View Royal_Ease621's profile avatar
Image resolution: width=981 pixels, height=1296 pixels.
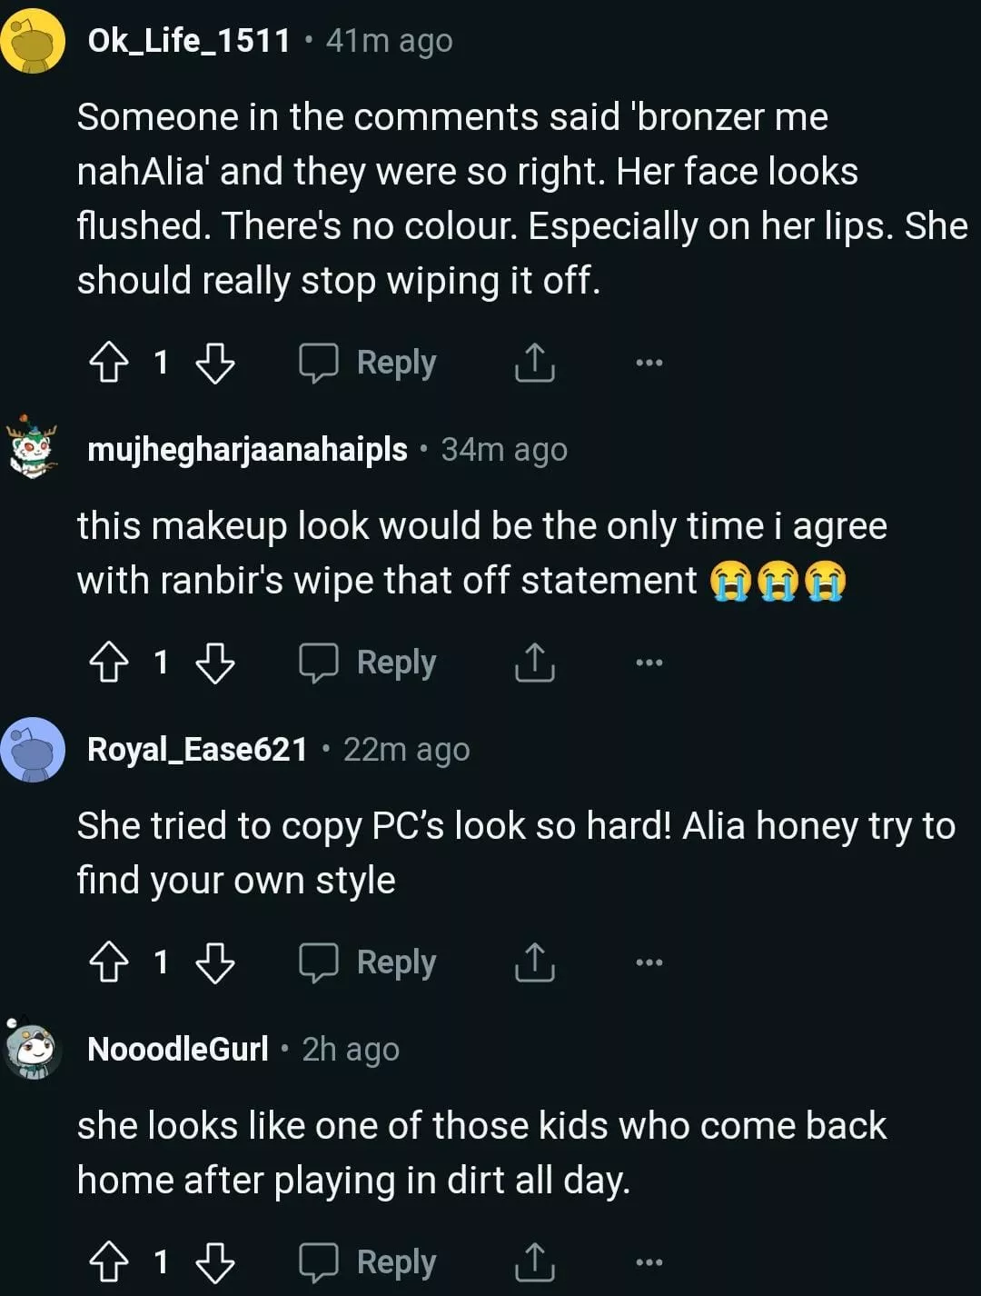tap(33, 750)
